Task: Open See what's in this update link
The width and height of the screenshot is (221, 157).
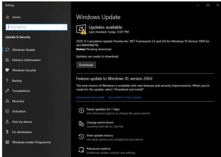Action: pyautogui.click(x=125, y=97)
